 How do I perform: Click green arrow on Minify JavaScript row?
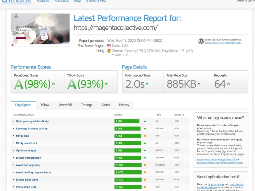(x=145, y=143)
